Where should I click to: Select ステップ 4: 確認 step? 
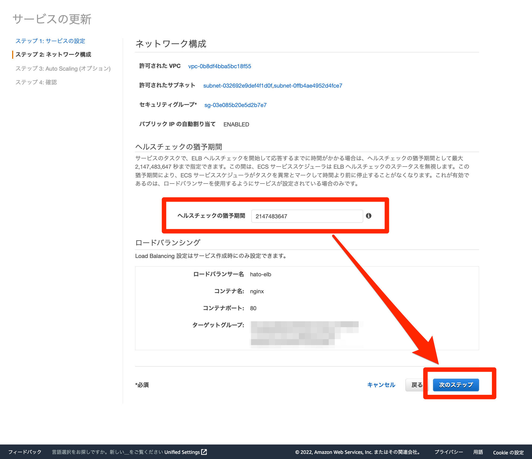tap(36, 82)
